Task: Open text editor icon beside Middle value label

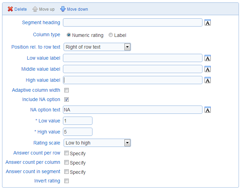Action: (208, 69)
